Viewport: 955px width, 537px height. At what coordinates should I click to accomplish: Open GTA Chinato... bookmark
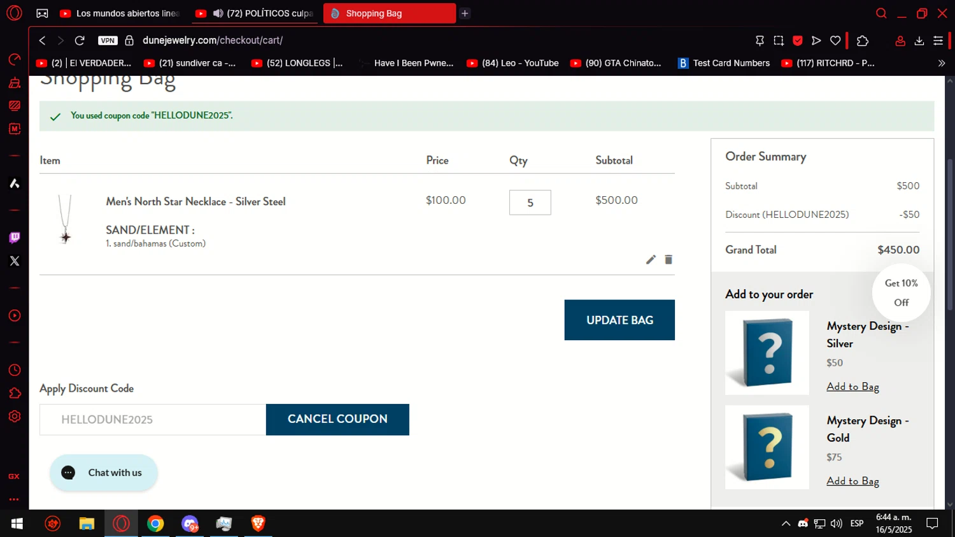pyautogui.click(x=616, y=63)
